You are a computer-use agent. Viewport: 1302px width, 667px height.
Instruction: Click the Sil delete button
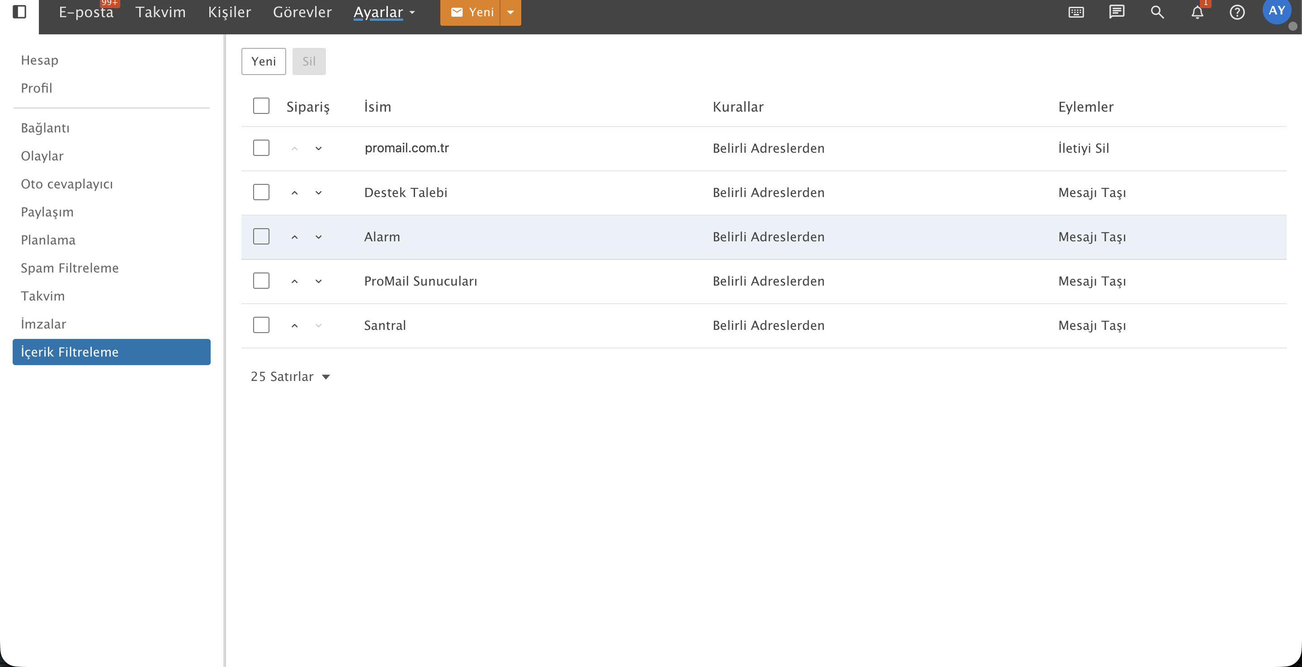tap(309, 61)
